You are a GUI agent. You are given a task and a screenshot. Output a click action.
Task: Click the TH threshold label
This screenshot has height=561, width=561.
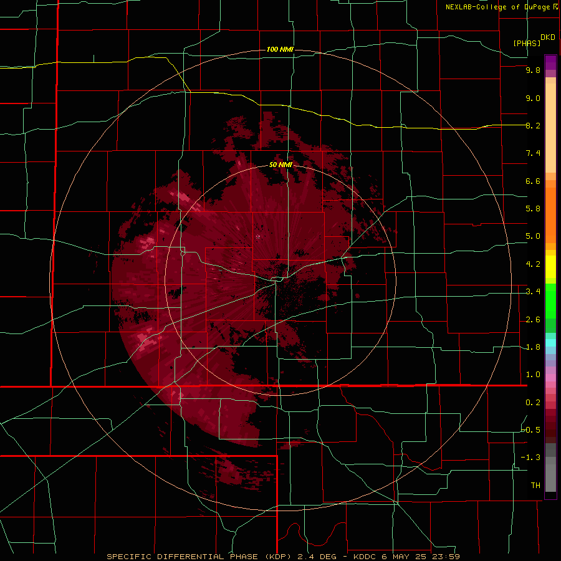(535, 486)
